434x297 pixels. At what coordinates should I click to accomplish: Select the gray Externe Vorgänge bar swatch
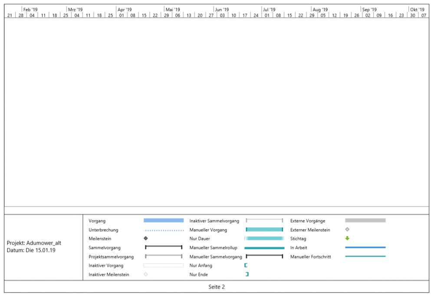365,220
